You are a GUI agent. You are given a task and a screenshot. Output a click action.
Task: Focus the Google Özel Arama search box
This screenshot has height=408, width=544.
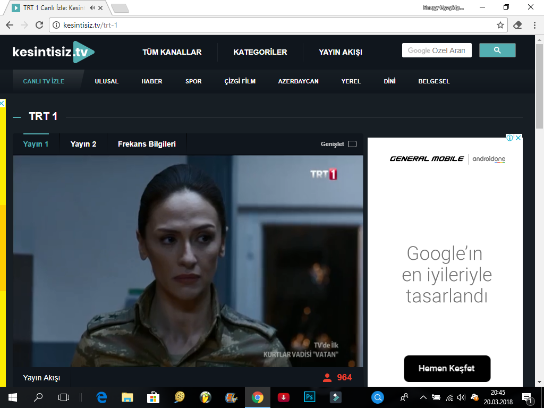coord(437,50)
